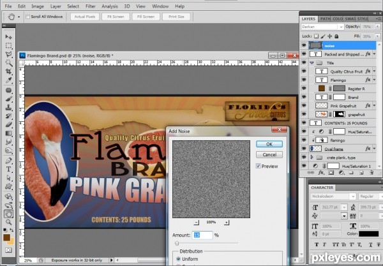
Task: Hide the Packed and Shipped layer
Action: coord(304,54)
